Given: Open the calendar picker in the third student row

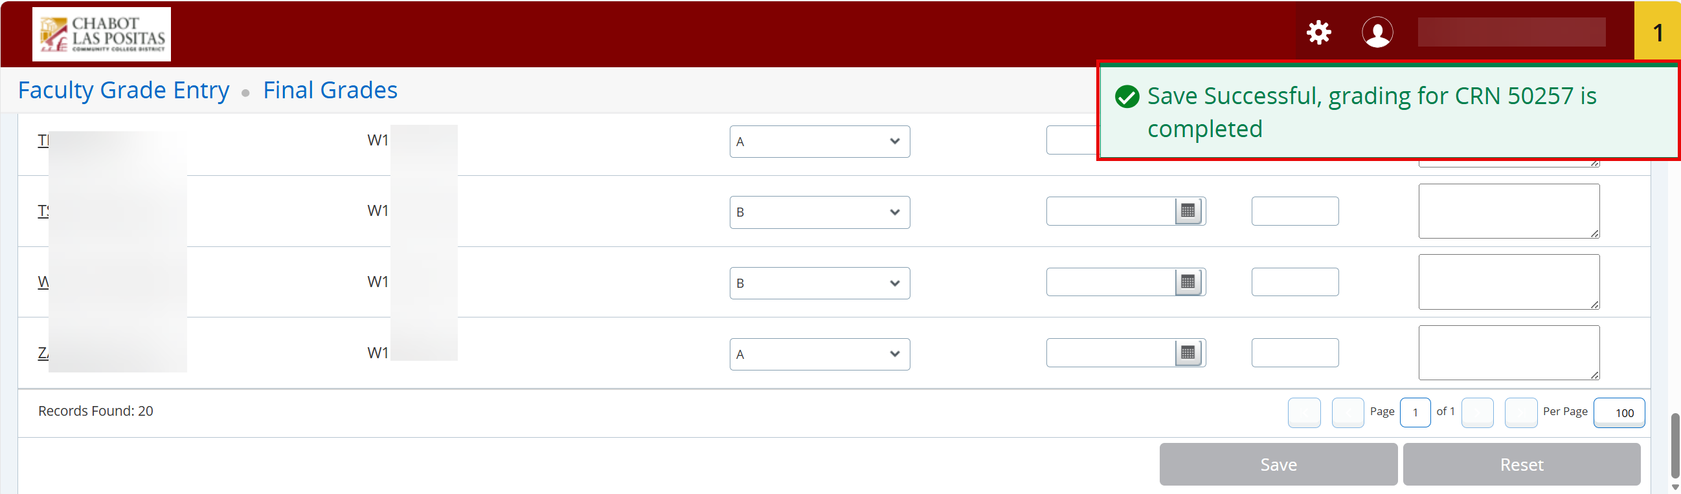Looking at the screenshot, I should pyautogui.click(x=1189, y=282).
